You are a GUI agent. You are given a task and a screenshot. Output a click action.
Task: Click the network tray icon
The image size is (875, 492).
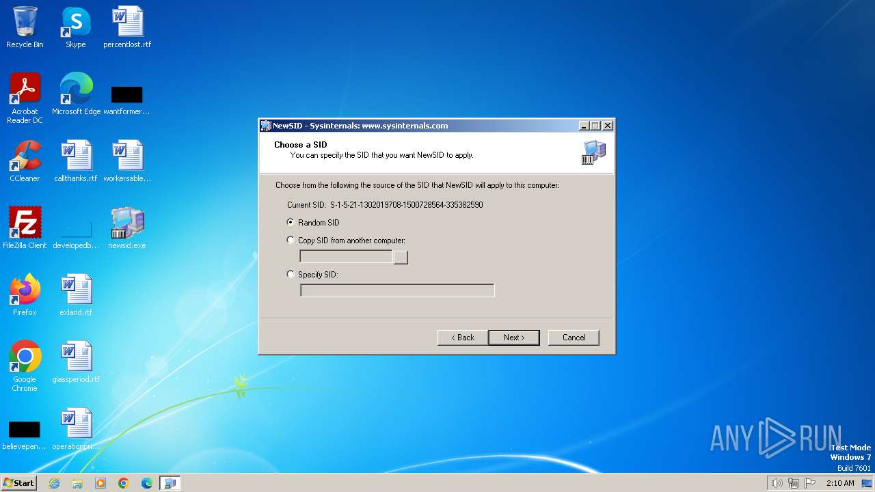click(794, 483)
